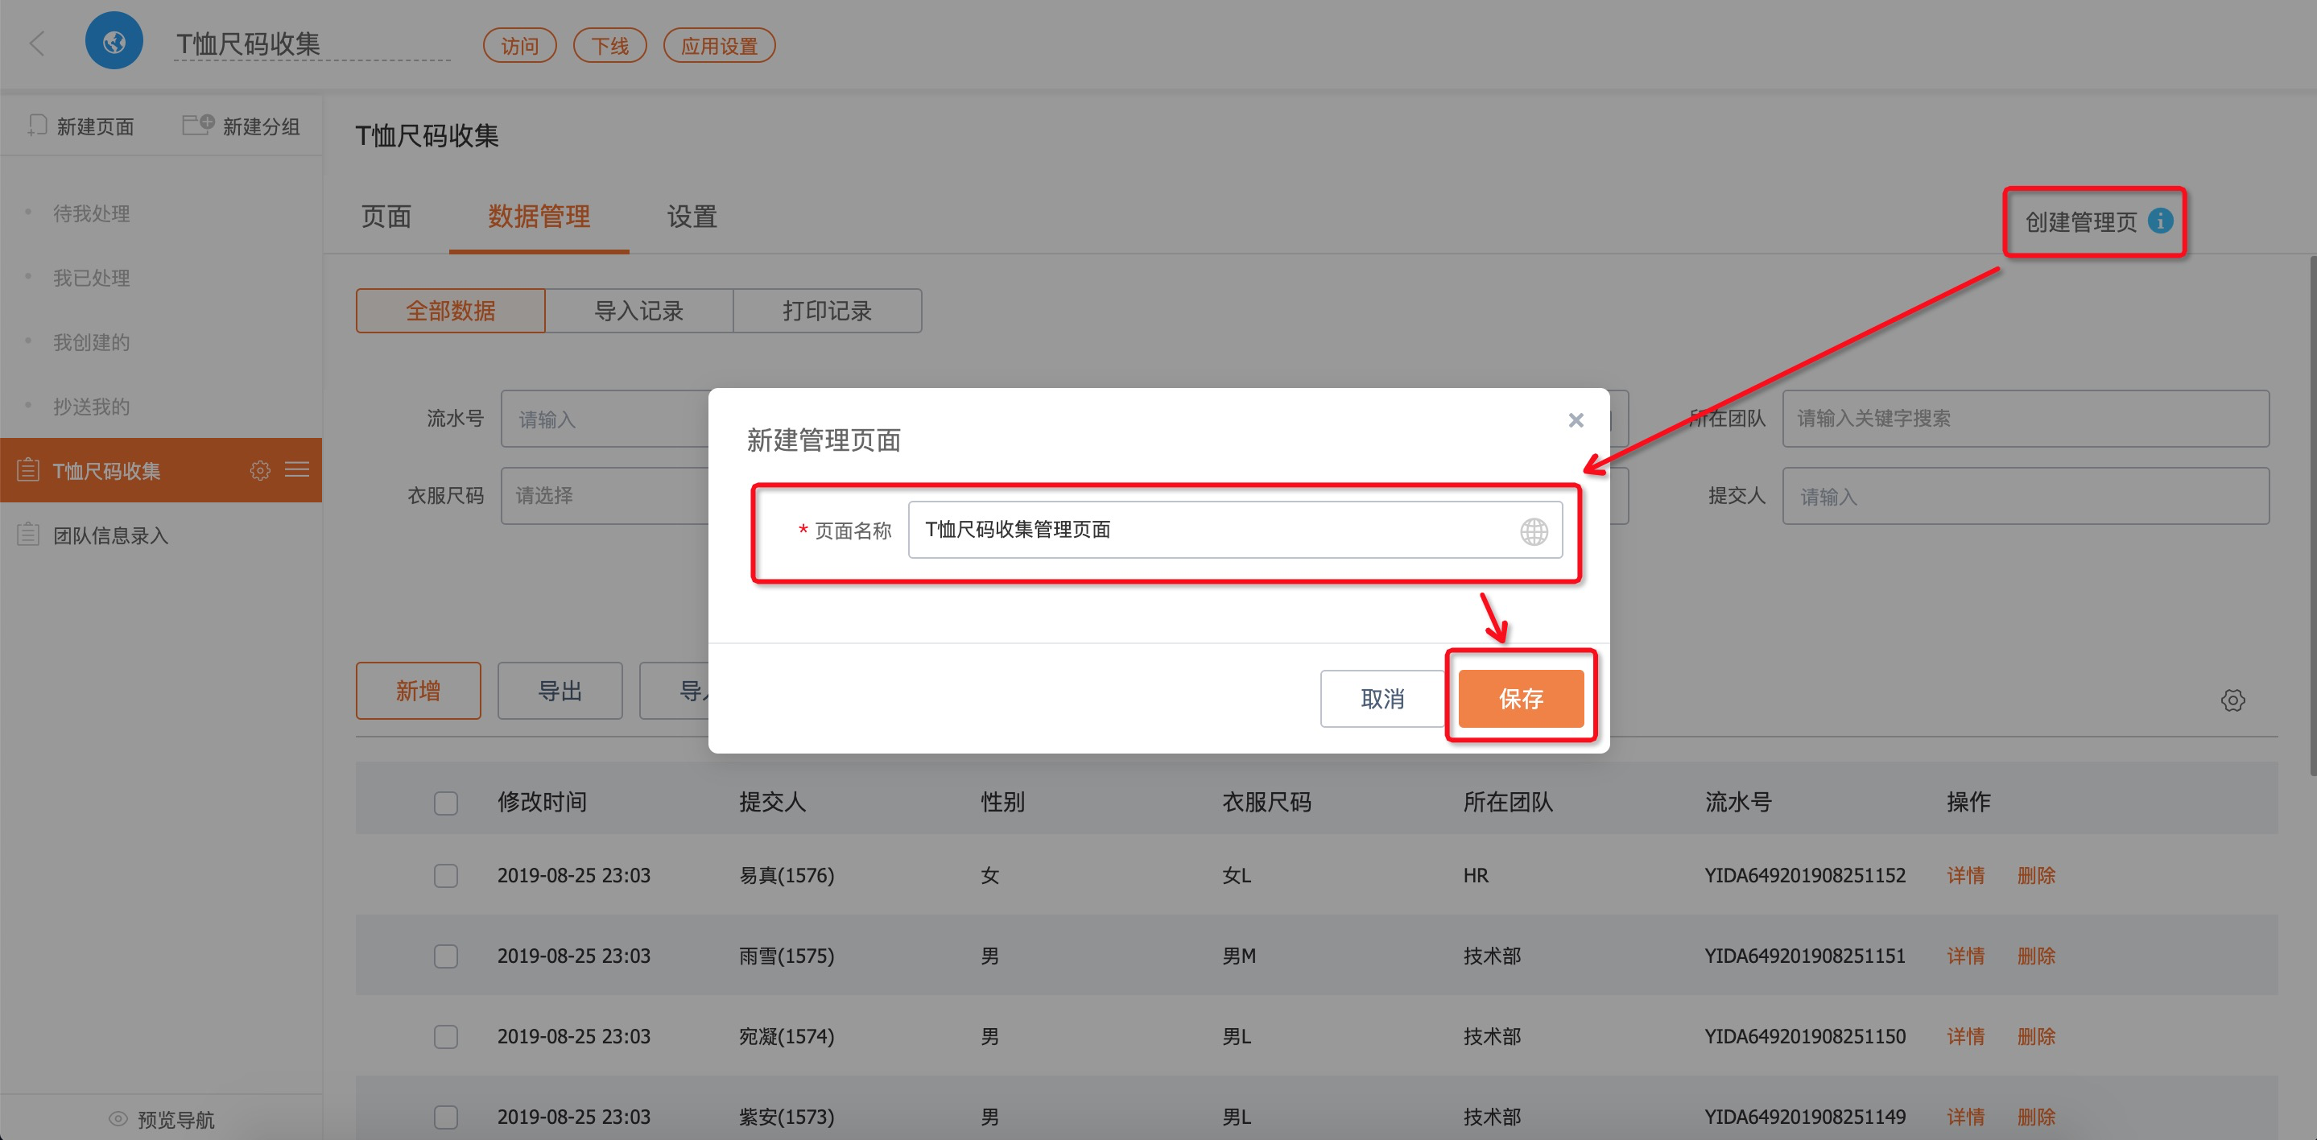This screenshot has width=2317, height=1140.
Task: Open the 衣服尺码 dropdown selector
Action: tap(605, 496)
